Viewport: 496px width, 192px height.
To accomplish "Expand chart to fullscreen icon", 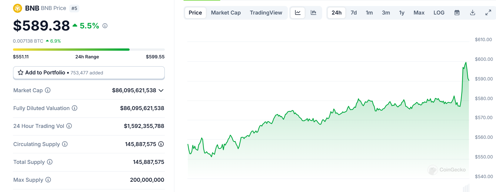I will [488, 13].
